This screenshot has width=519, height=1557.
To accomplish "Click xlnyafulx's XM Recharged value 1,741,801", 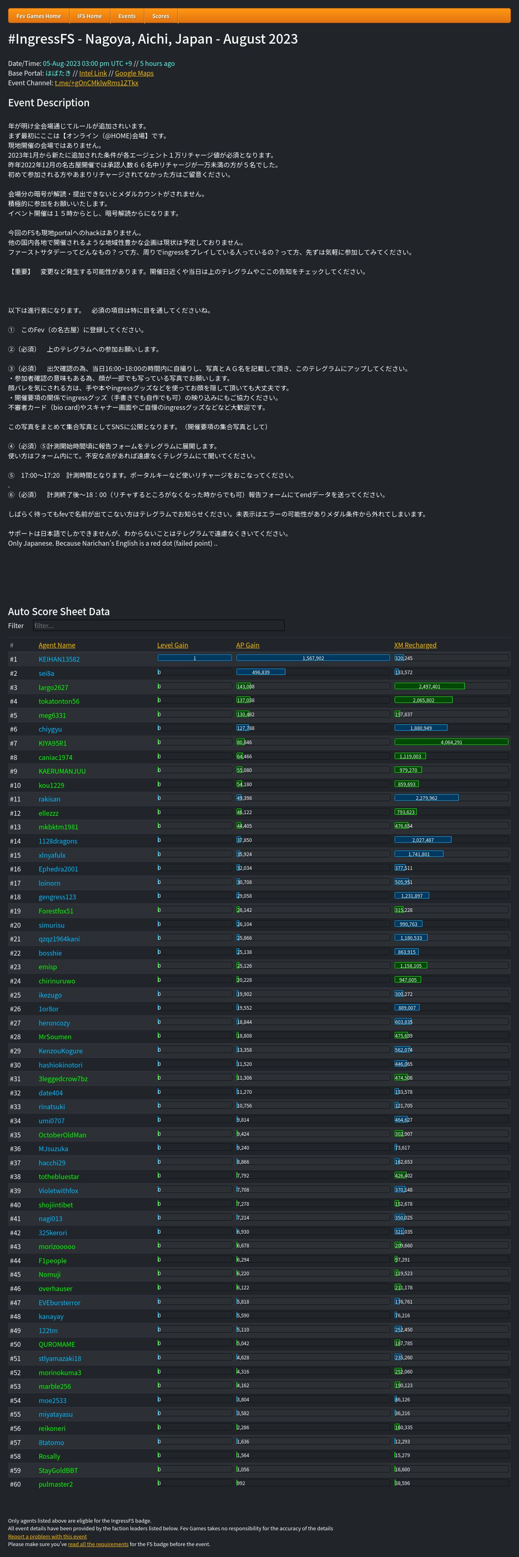I will (419, 854).
